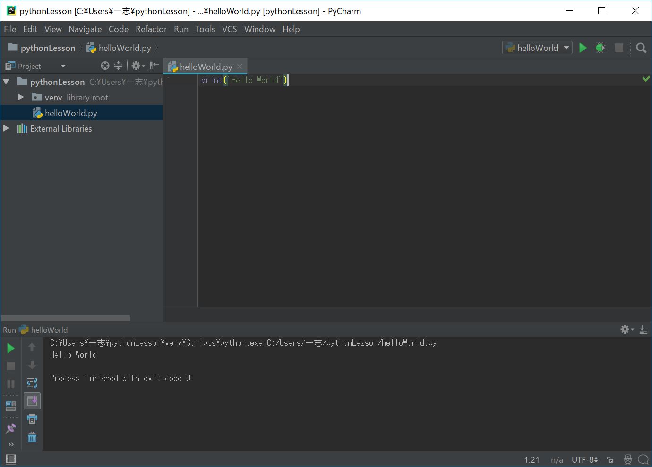652x467 pixels.
Task: Open the File menu
Action: coord(10,29)
